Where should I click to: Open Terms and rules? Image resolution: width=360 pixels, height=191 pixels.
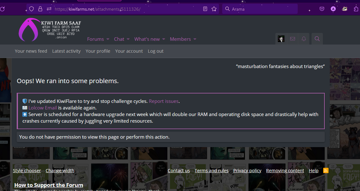[x=211, y=170]
